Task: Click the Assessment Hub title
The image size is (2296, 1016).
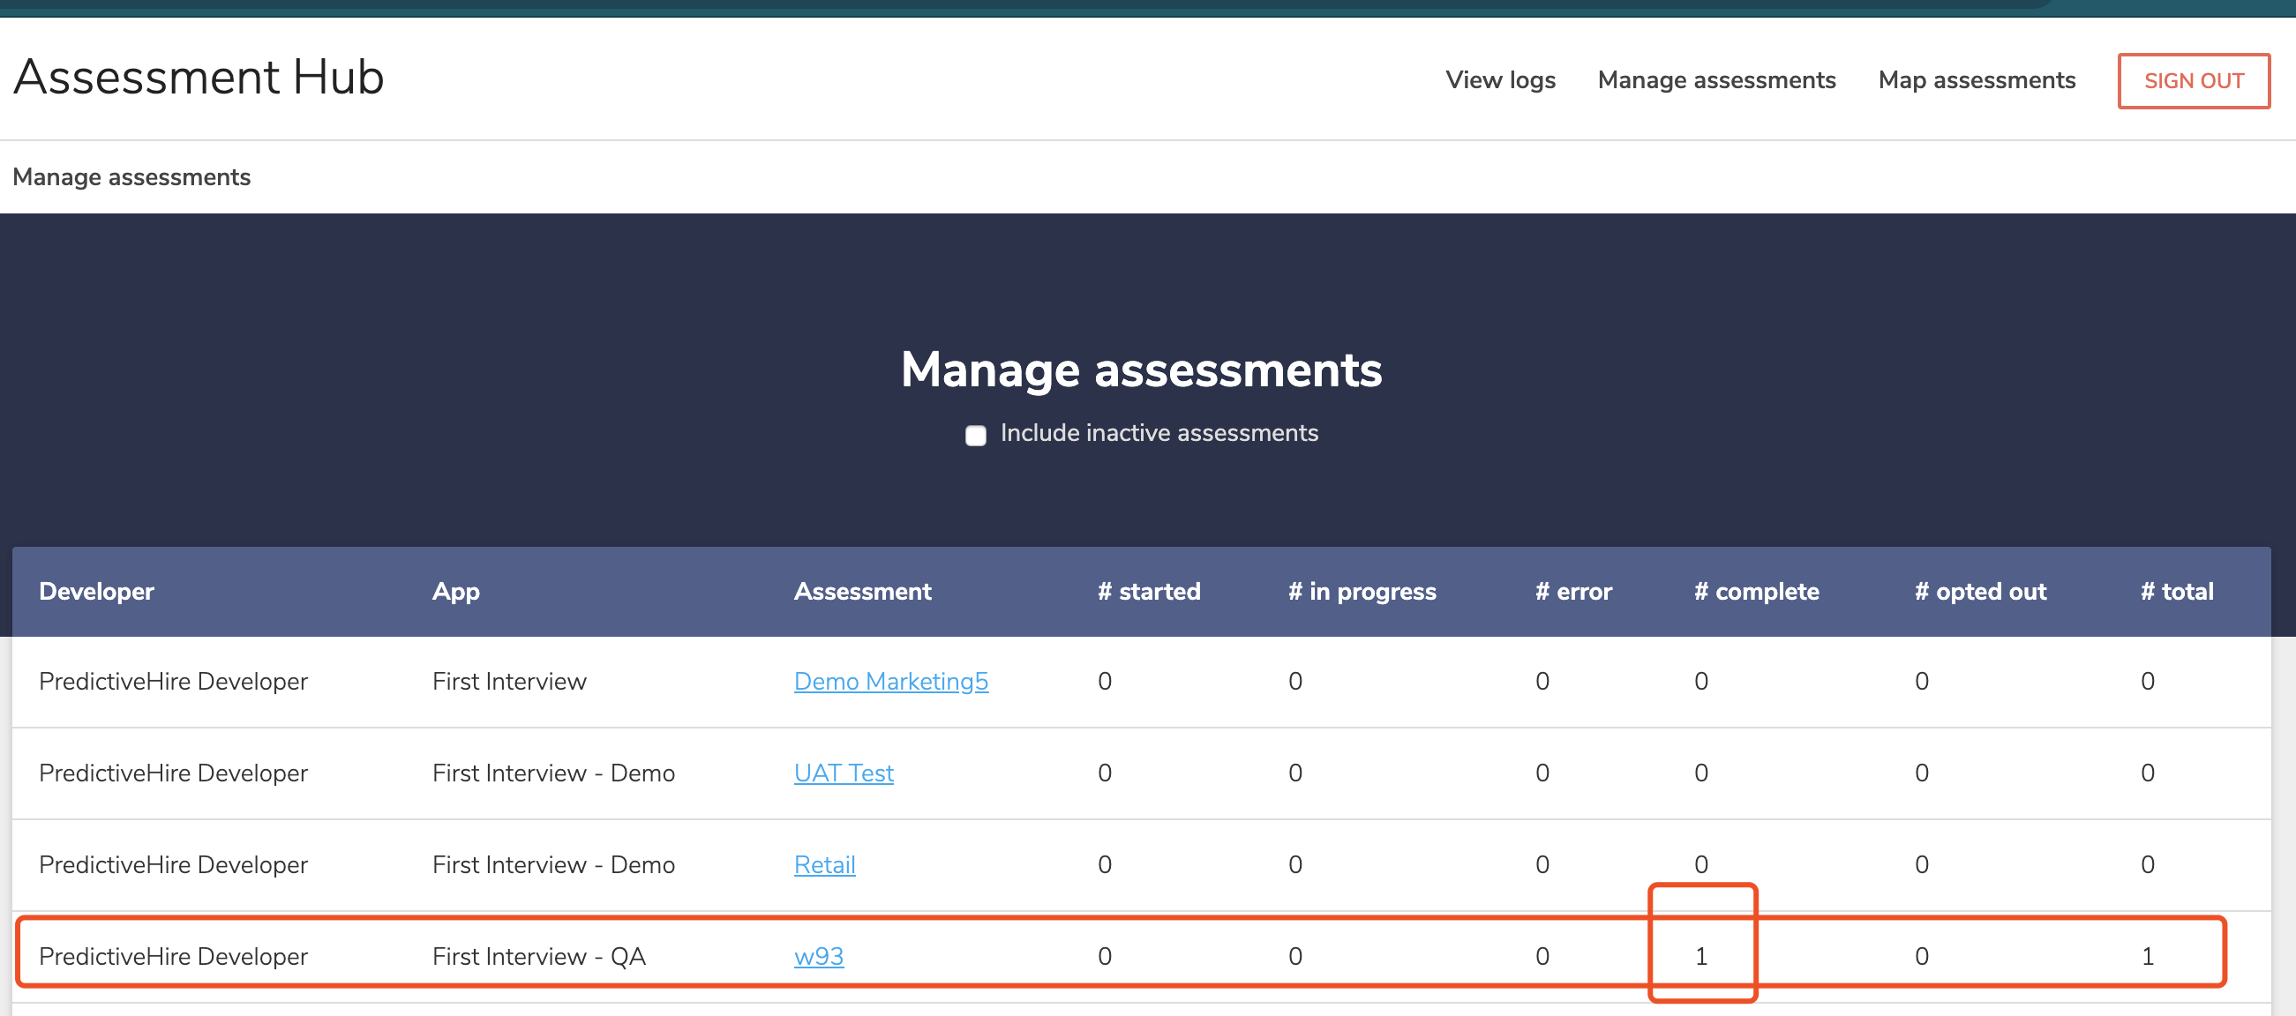Action: [x=199, y=78]
